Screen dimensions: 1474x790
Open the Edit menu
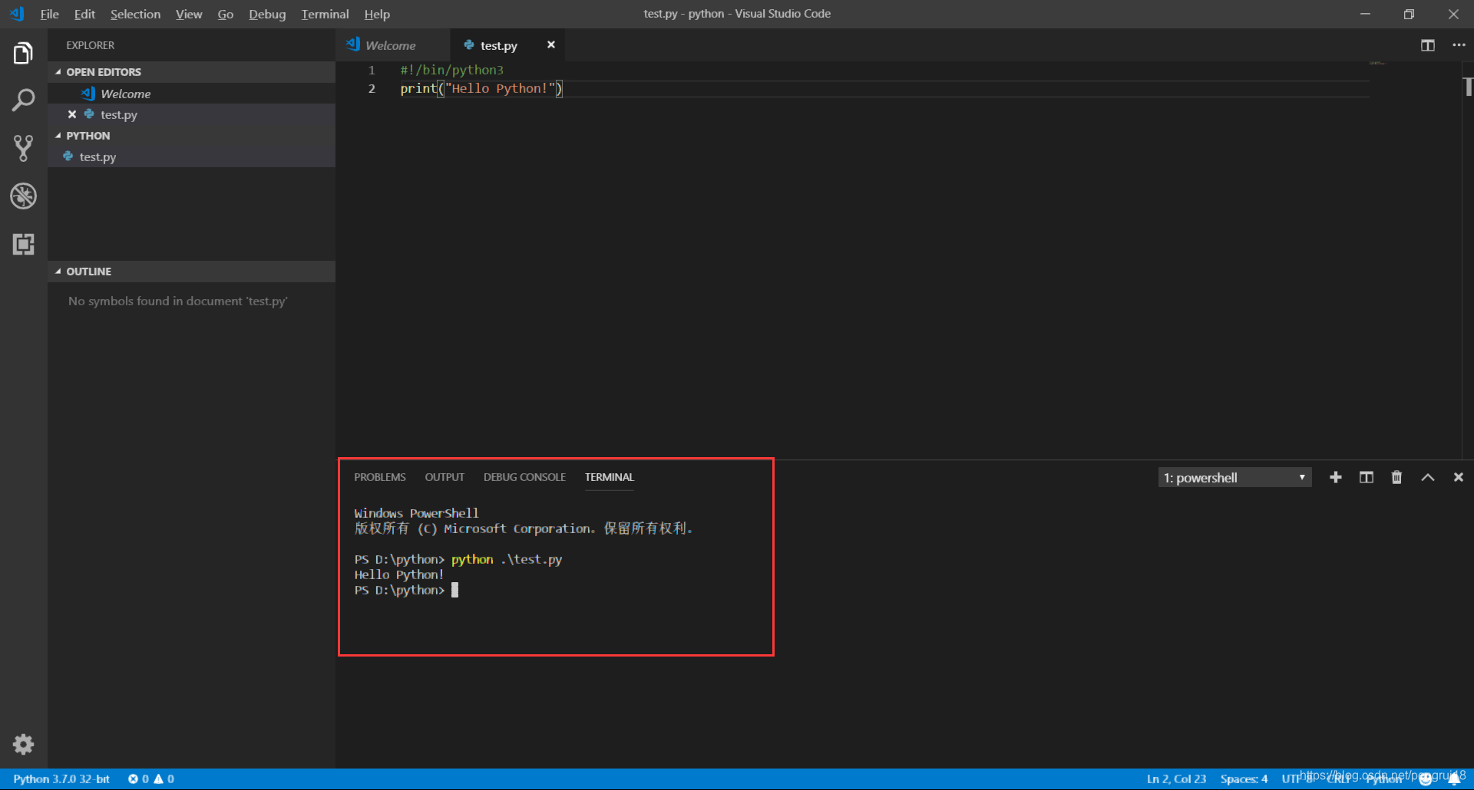tap(84, 14)
